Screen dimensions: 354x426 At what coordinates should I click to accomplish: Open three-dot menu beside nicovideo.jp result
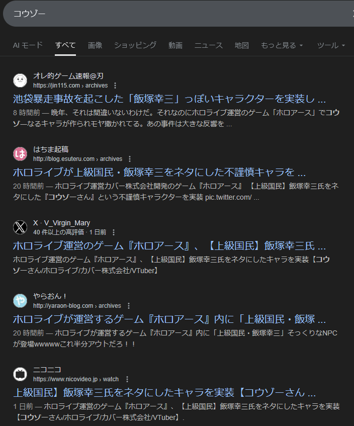click(127, 379)
